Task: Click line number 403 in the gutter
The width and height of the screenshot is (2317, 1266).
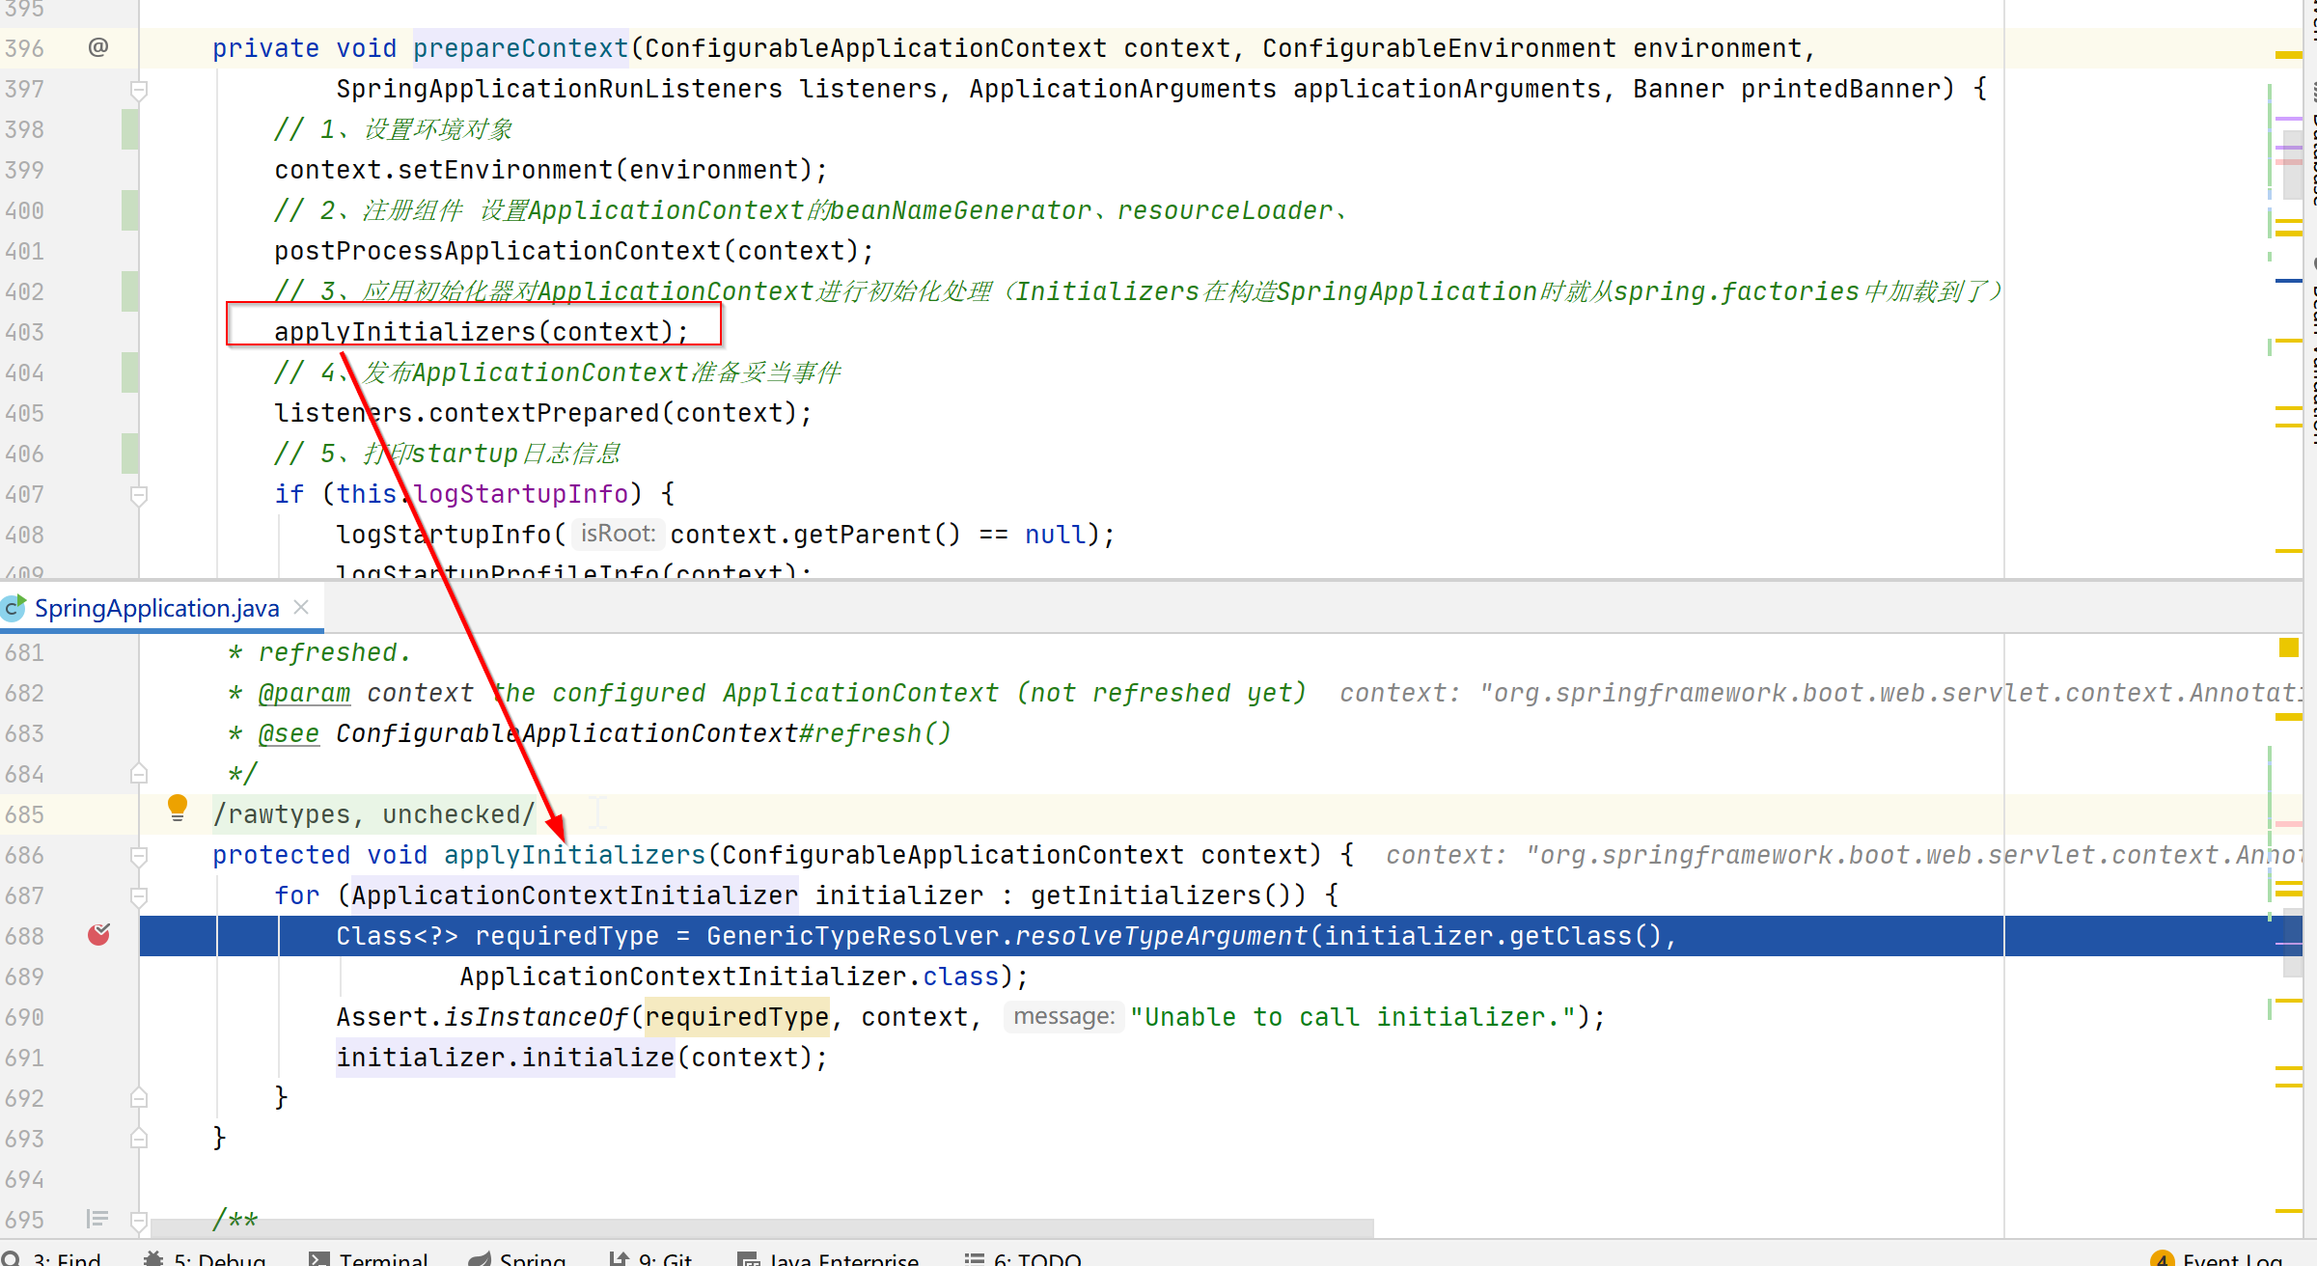Action: [24, 332]
